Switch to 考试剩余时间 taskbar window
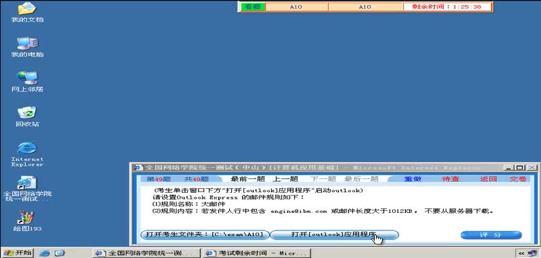Screen dimensions: 541x258 click(257, 253)
